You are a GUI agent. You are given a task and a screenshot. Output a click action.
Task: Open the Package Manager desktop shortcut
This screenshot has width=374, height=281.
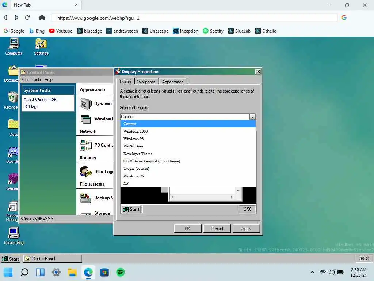12,211
